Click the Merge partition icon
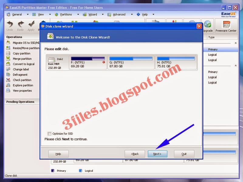This screenshot has height=182, width=243. click(8, 59)
